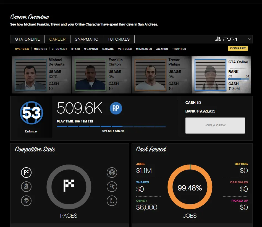Switch to the GTA ONLINE tab
The height and width of the screenshot is (227, 262).
point(27,39)
